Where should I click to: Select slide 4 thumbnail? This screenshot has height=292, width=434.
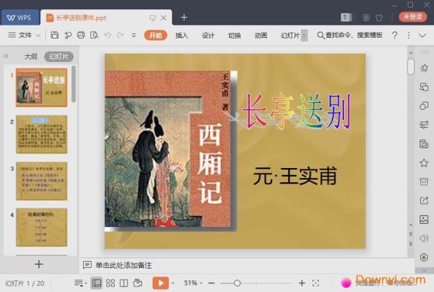pyautogui.click(x=42, y=228)
